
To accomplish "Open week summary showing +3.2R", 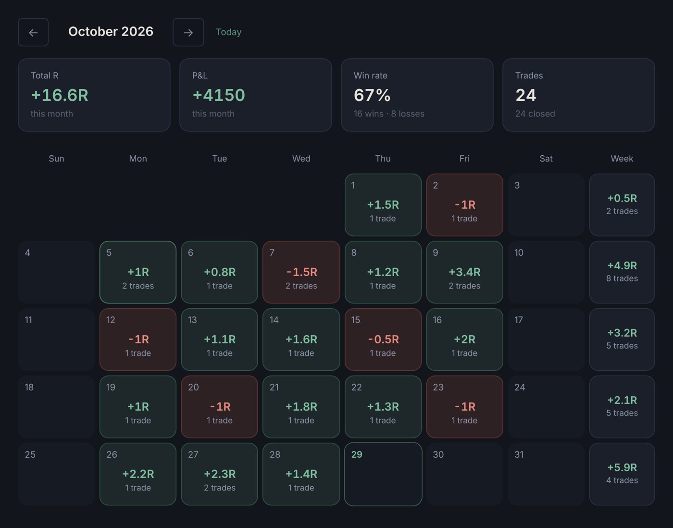I will click(x=622, y=339).
